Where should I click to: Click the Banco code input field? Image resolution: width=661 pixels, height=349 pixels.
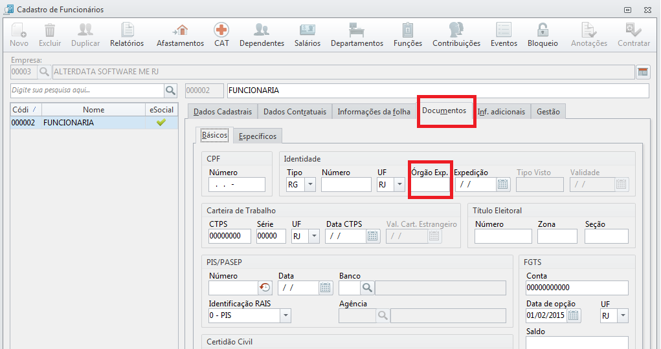click(350, 288)
